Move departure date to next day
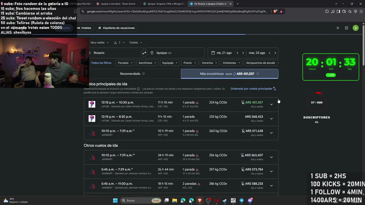The width and height of the screenshot is (365, 205). tap(243, 53)
